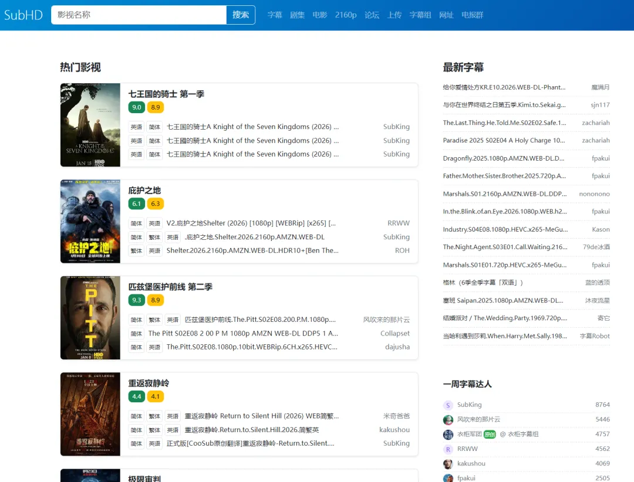Open the 上传 nav item
Viewport: 634px width, 482px height.
tap(394, 15)
